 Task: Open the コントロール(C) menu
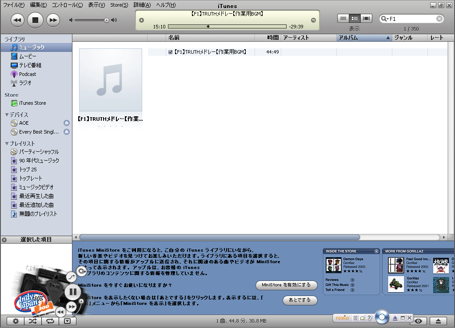click(68, 5)
